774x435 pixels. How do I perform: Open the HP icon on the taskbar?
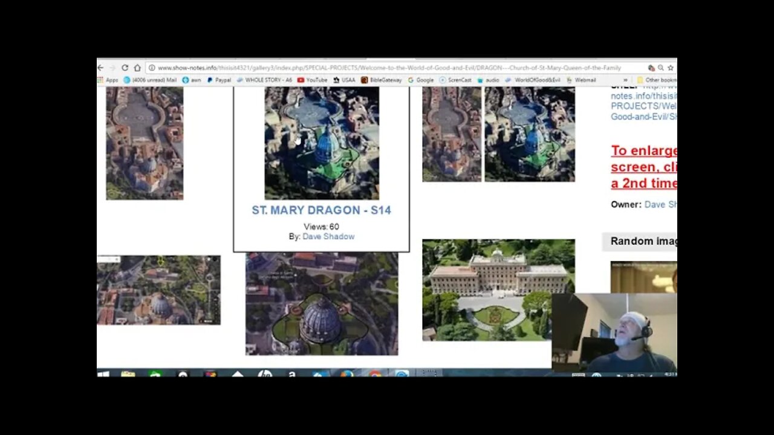[x=265, y=374]
